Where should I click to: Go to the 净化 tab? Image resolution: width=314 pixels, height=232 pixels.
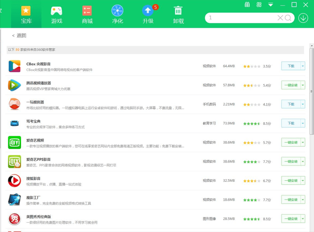117,15
